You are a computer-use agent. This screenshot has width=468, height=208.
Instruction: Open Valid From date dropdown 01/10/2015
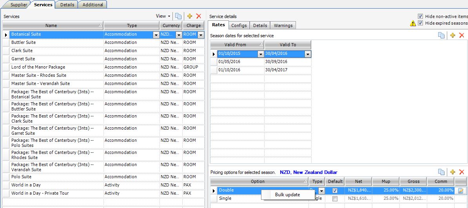pos(261,54)
